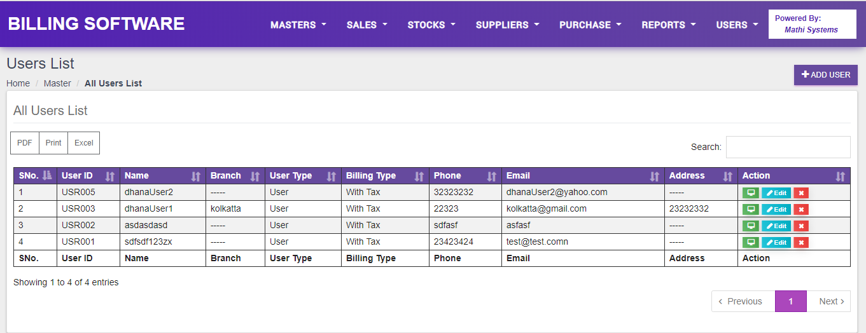
Task: Click the view (monitor) icon for USR001
Action: (x=751, y=242)
